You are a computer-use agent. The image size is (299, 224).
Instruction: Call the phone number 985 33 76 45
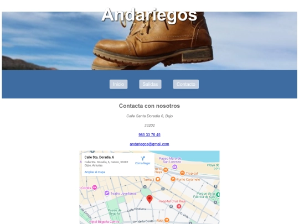pyautogui.click(x=149, y=134)
